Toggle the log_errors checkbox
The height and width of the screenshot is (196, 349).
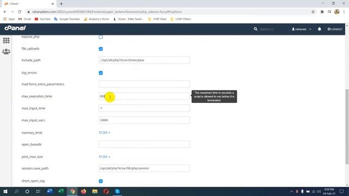tap(101, 73)
